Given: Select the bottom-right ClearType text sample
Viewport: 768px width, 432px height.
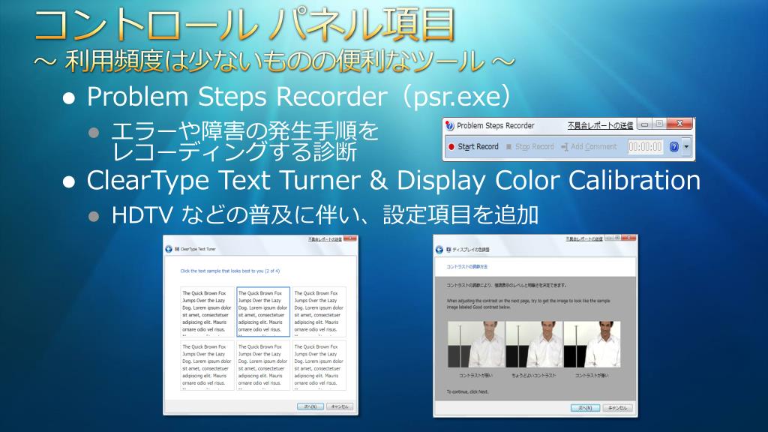Looking at the screenshot, I should point(319,365).
